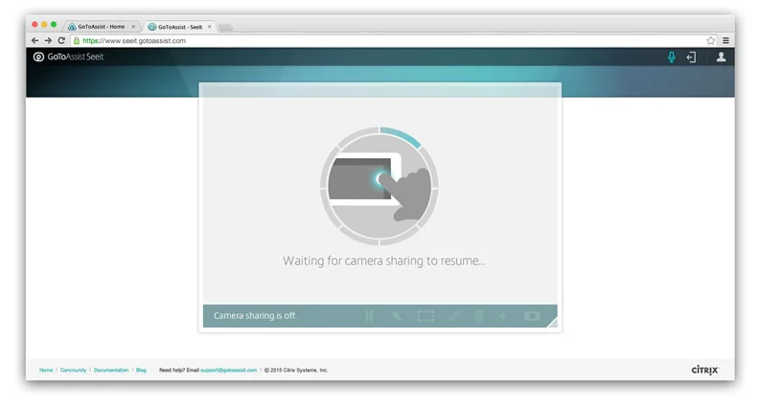Viewport: 760px width, 407px height.
Task: Switch to the GoToAssist - Home tab
Action: click(101, 27)
